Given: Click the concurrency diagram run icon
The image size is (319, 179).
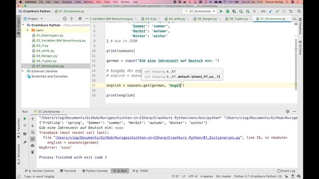Looking at the screenshot, I should (x=248, y=11).
